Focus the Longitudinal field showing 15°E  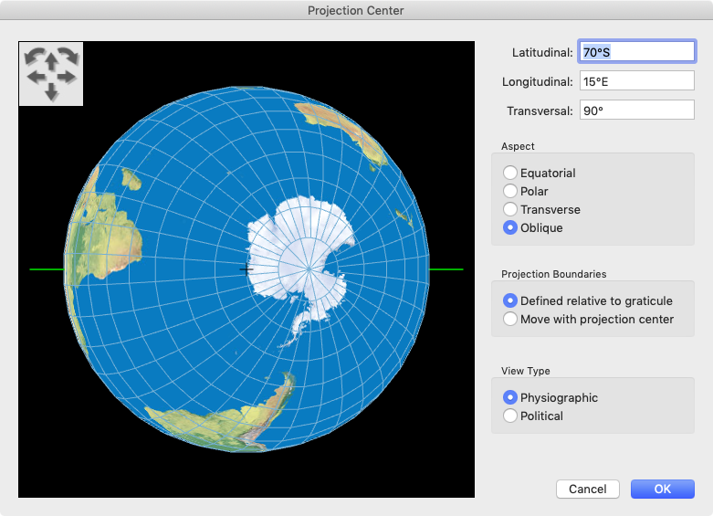point(636,81)
